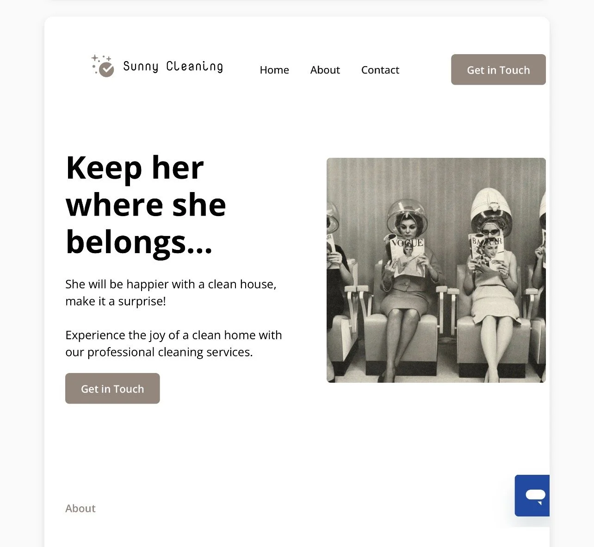Open the About nav item

click(x=325, y=70)
